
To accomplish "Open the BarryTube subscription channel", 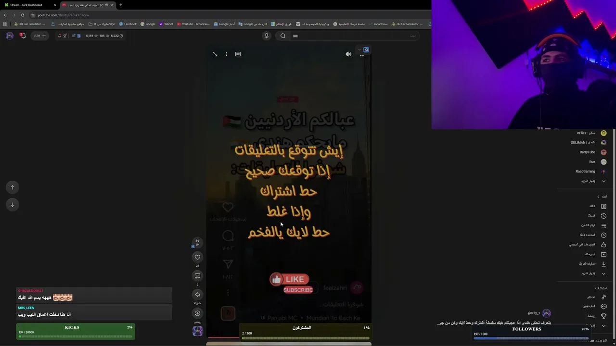I will tap(593, 152).
